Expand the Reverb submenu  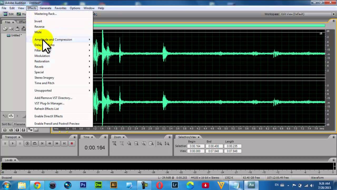59,67
